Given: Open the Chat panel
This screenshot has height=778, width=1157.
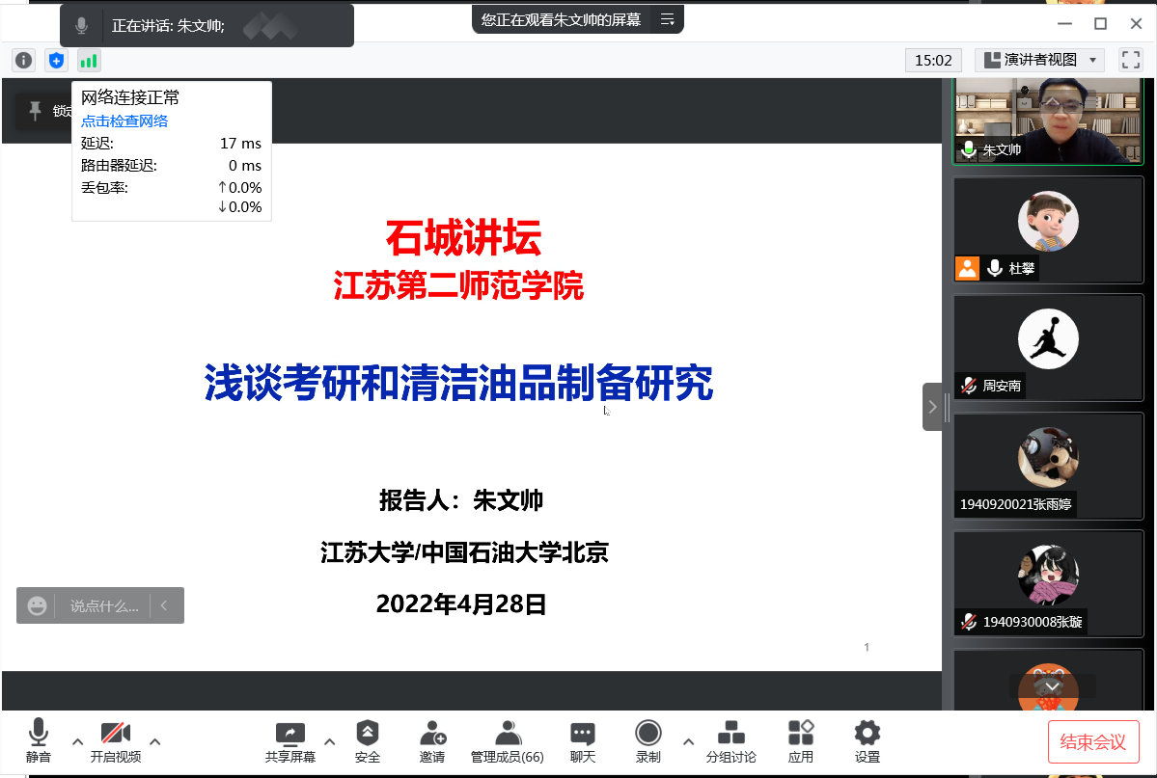Looking at the screenshot, I should coord(583,741).
